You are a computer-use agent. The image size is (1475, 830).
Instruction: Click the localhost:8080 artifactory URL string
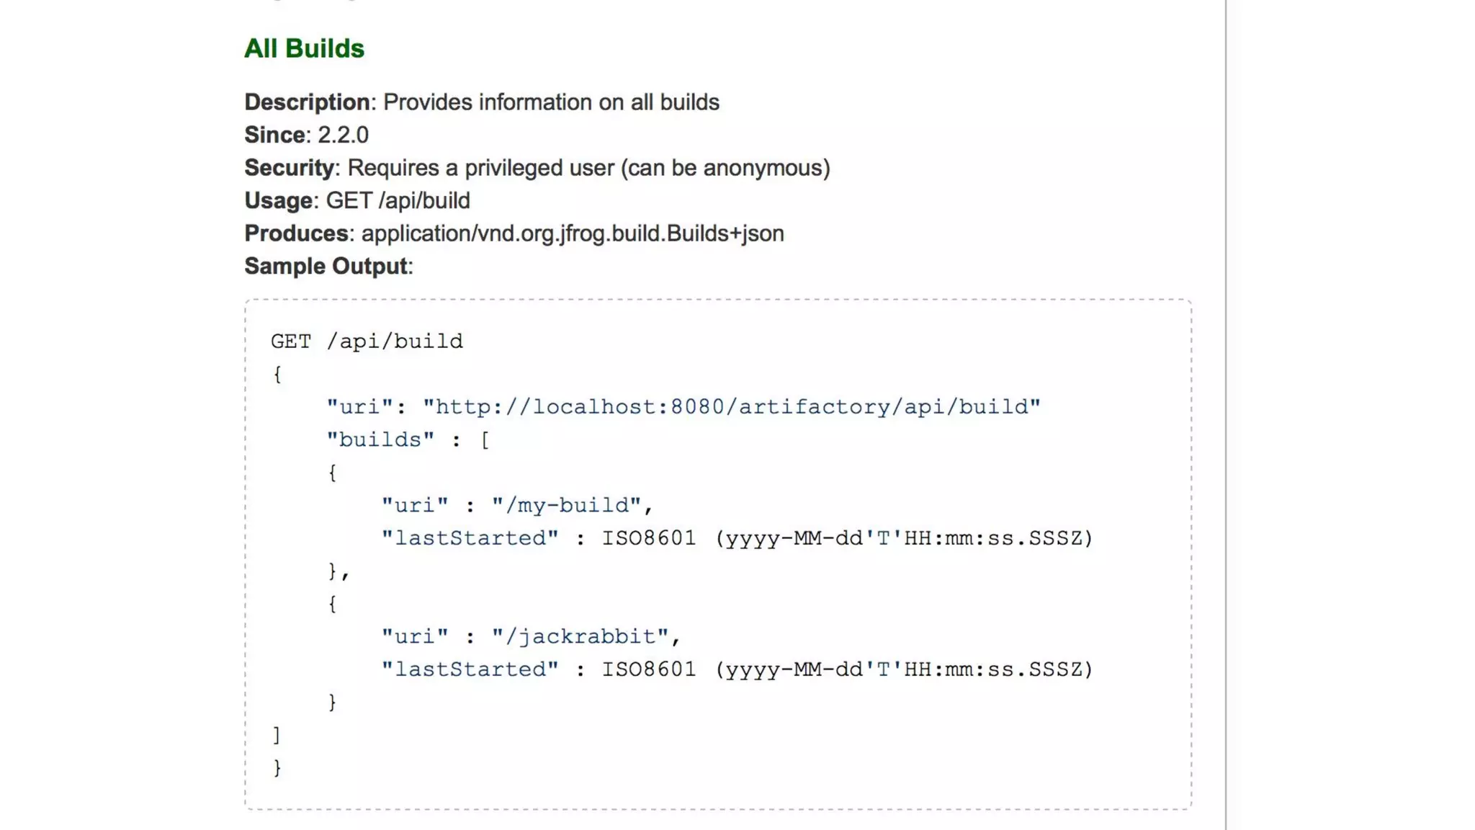(731, 407)
